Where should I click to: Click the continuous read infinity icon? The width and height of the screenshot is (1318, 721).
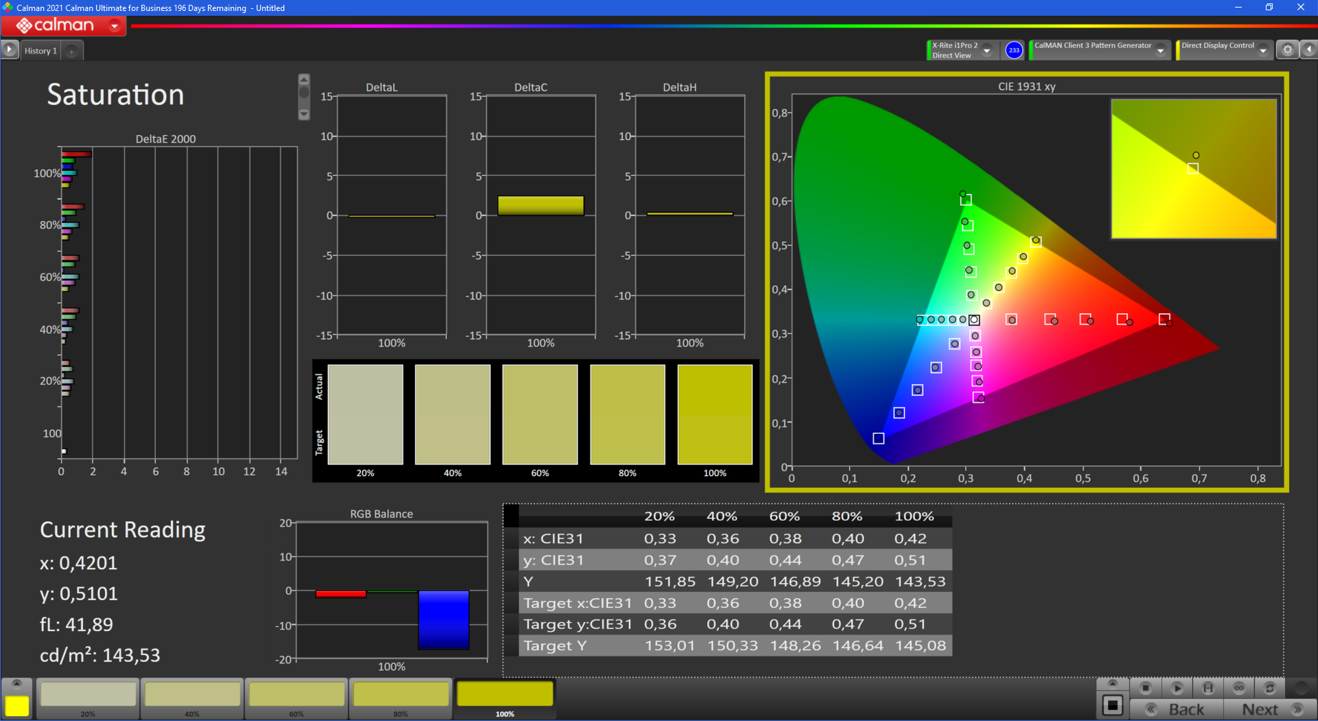1239,687
